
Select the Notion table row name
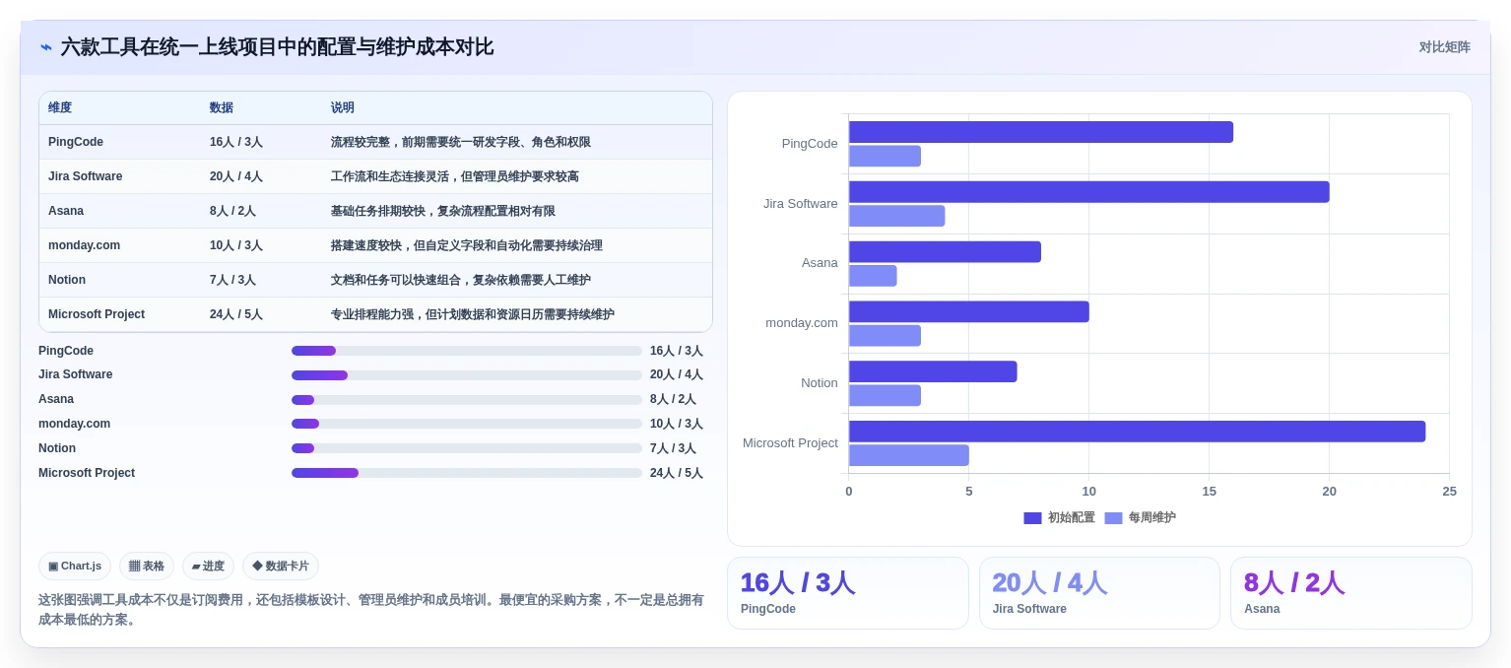click(x=67, y=280)
